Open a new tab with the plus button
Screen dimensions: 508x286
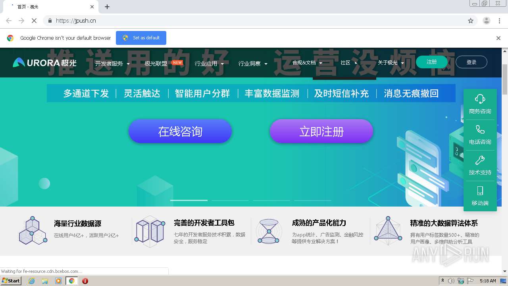pos(107,7)
